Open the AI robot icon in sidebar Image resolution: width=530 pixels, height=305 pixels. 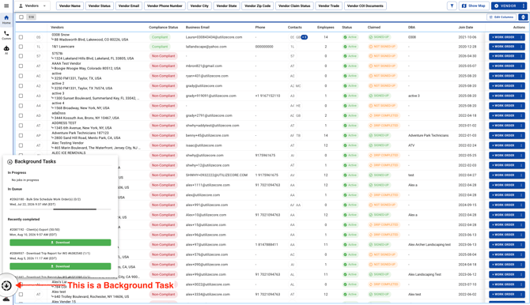tap(6, 50)
